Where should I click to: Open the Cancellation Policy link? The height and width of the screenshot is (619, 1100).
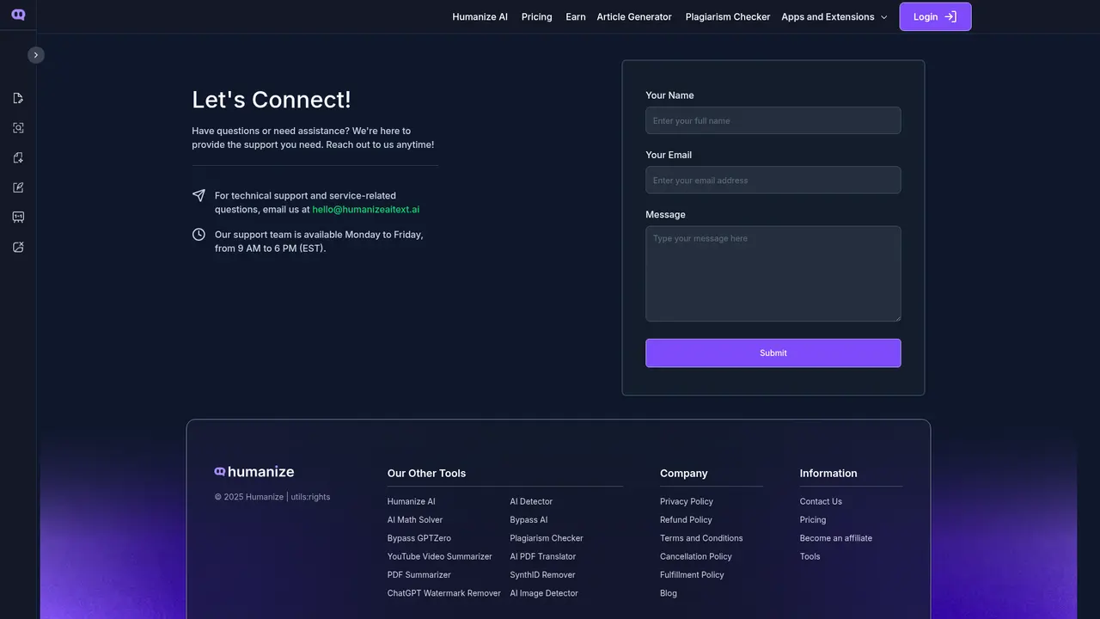pyautogui.click(x=696, y=557)
